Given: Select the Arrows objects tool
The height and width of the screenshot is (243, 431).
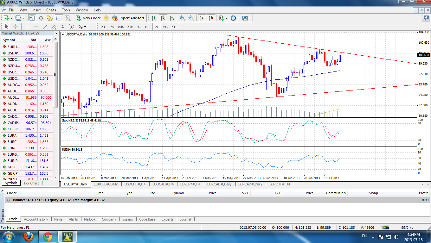Looking at the screenshot, I should point(80,27).
